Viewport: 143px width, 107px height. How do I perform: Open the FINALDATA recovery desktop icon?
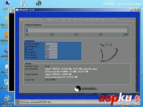[x=6, y=51]
